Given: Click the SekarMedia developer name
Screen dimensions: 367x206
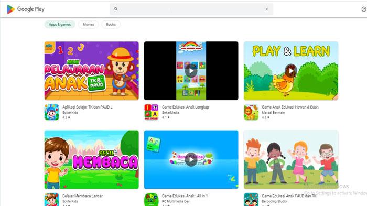Looking at the screenshot, I should tap(170, 112).
